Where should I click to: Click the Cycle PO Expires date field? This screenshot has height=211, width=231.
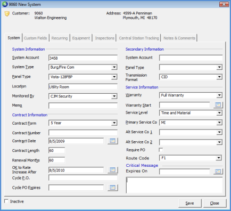pos(76,188)
